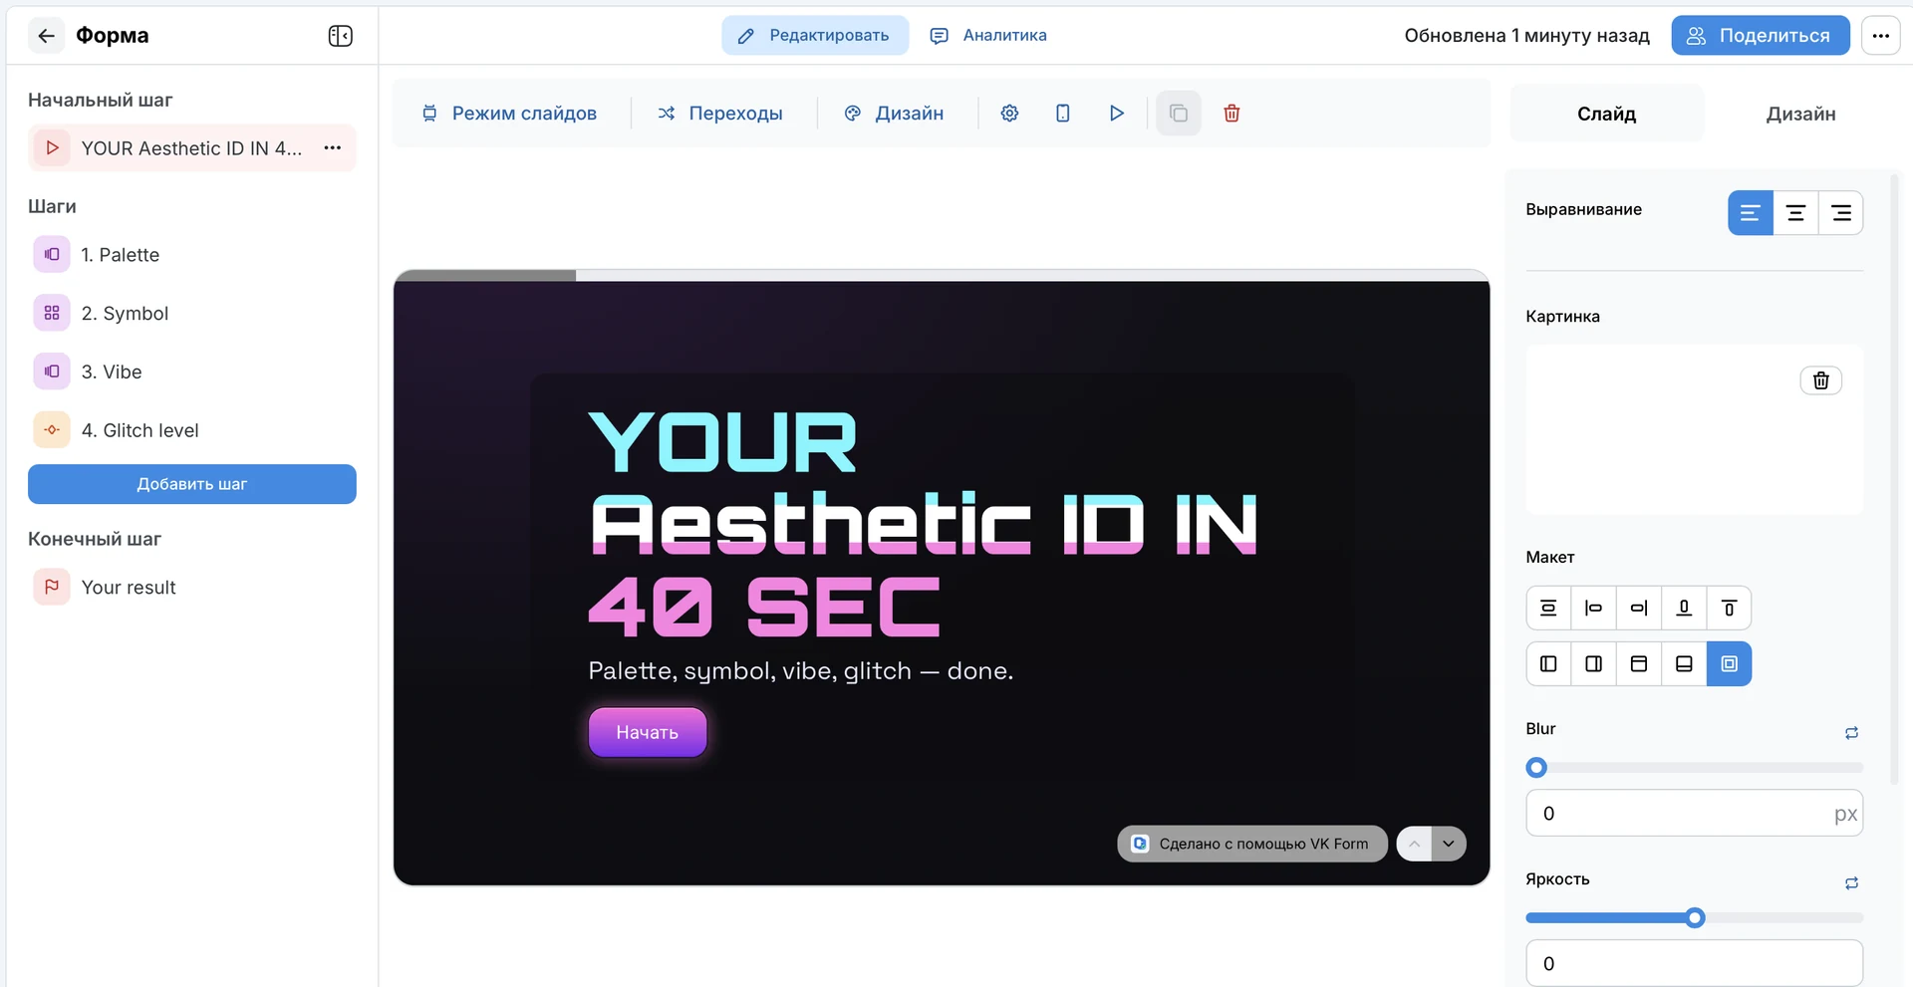This screenshot has height=987, width=1913.
Task: Click the Поделиться button
Action: click(x=1761, y=35)
